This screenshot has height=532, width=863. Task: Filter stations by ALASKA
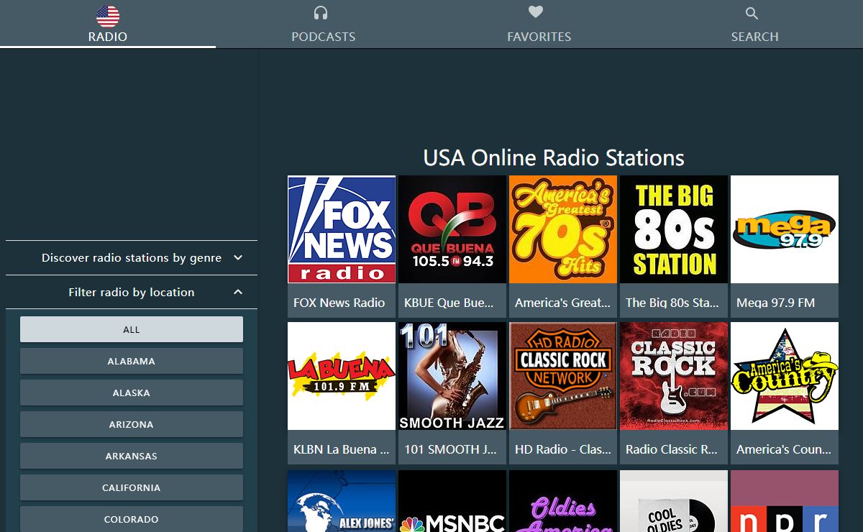(132, 393)
